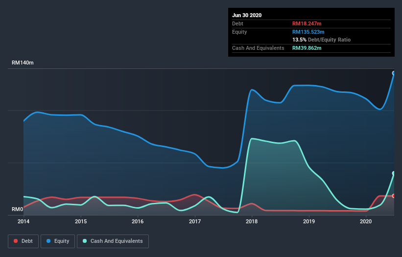Click the 2019 x-axis label
The image size is (402, 257).
click(x=309, y=221)
